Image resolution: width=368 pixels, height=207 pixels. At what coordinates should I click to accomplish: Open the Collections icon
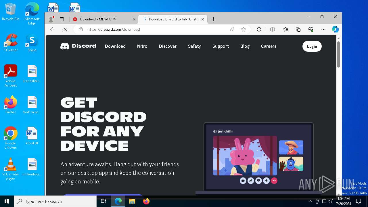coord(298,29)
